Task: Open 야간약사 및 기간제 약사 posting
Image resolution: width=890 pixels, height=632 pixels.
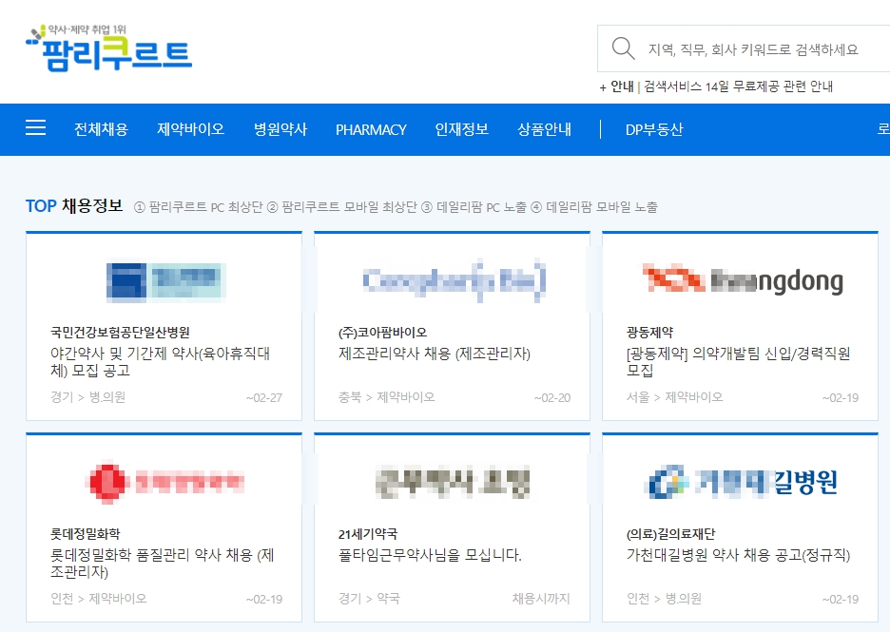Action: pos(160,362)
